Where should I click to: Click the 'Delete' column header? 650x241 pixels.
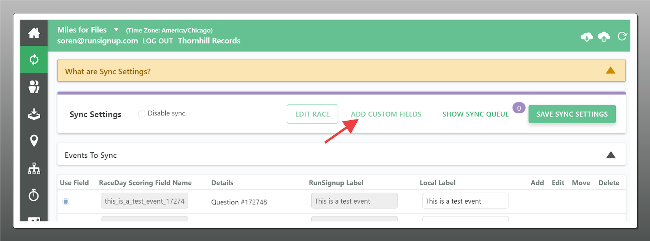click(609, 183)
